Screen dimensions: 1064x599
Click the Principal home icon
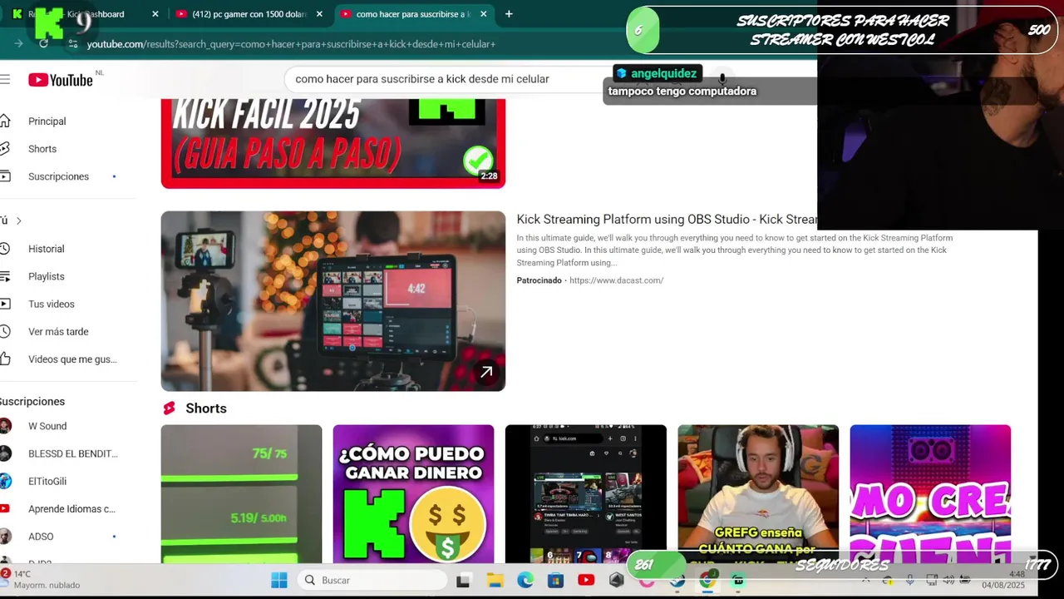coord(5,121)
